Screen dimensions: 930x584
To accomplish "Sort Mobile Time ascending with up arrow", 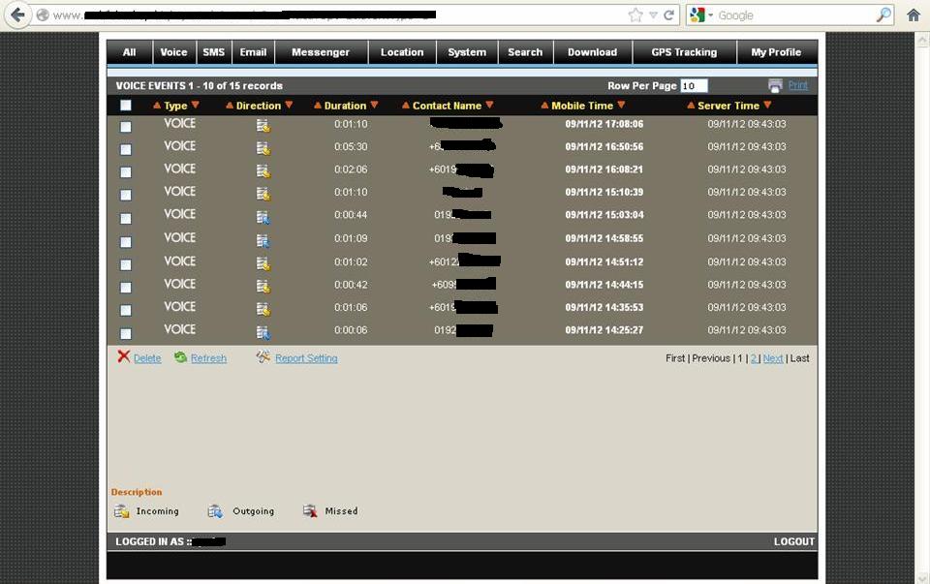I will 544,106.
